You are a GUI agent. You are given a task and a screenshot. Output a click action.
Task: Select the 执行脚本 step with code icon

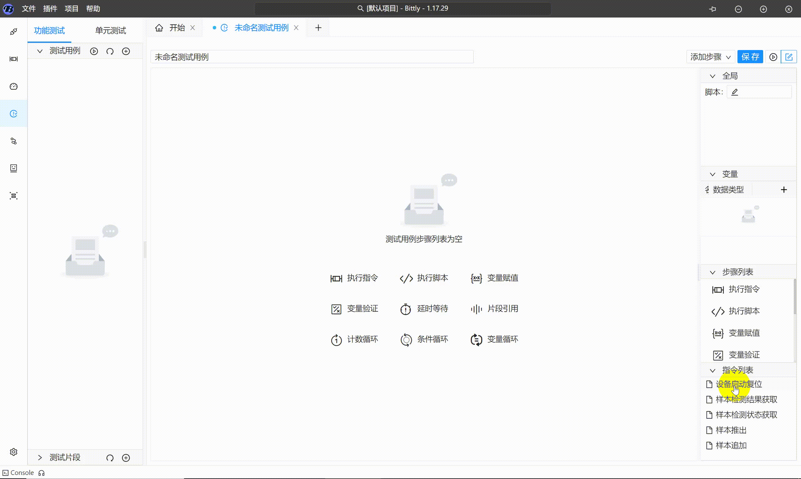pos(424,278)
